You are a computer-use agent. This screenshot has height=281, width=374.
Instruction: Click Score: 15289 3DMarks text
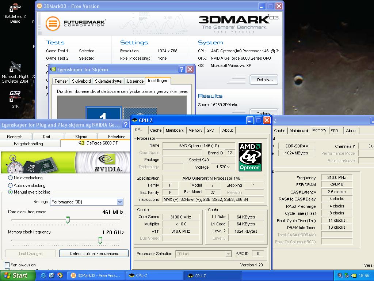[218, 105]
